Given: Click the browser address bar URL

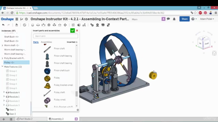Looking at the screenshot, I should coord(92,13).
